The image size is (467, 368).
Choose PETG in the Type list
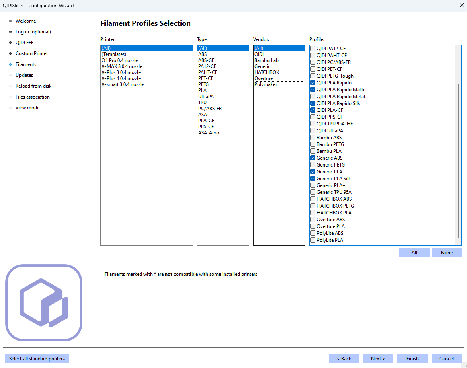(203, 84)
